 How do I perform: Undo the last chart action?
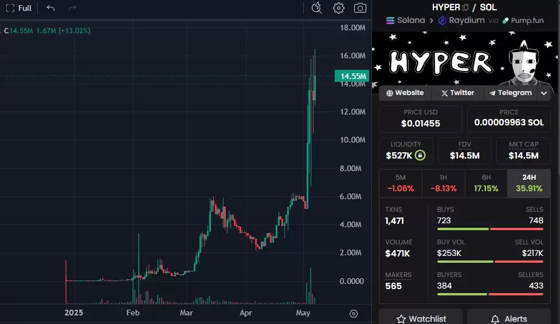coord(50,8)
